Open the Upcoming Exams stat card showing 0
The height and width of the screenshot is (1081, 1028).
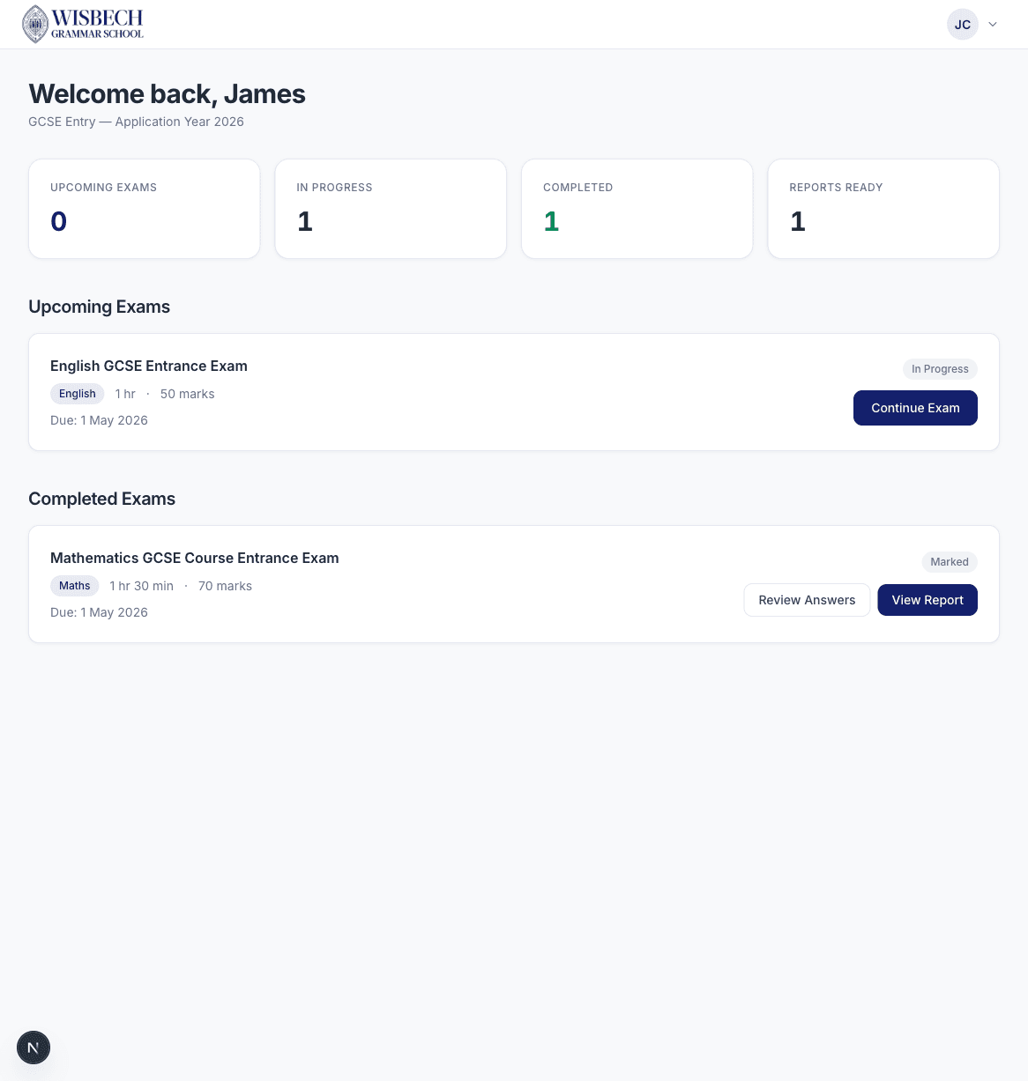144,209
